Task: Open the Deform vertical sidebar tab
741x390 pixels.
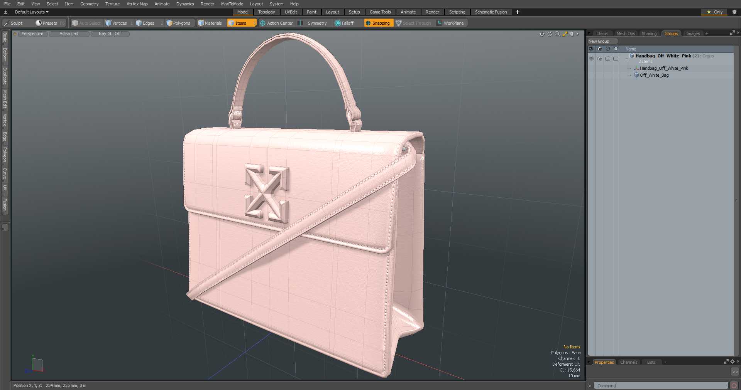Action: [5, 55]
